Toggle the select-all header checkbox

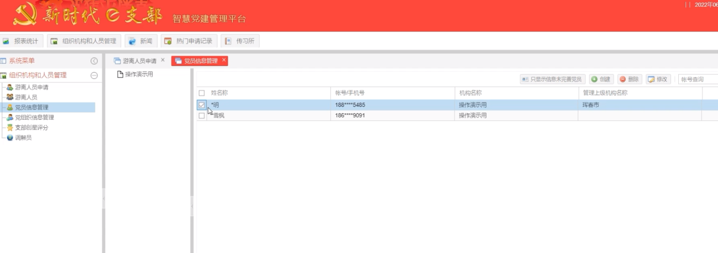click(x=202, y=93)
